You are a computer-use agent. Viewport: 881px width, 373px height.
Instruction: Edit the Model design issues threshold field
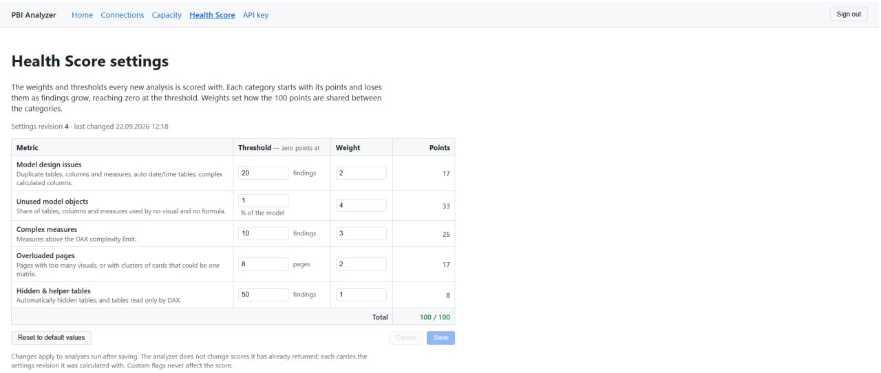pos(264,173)
